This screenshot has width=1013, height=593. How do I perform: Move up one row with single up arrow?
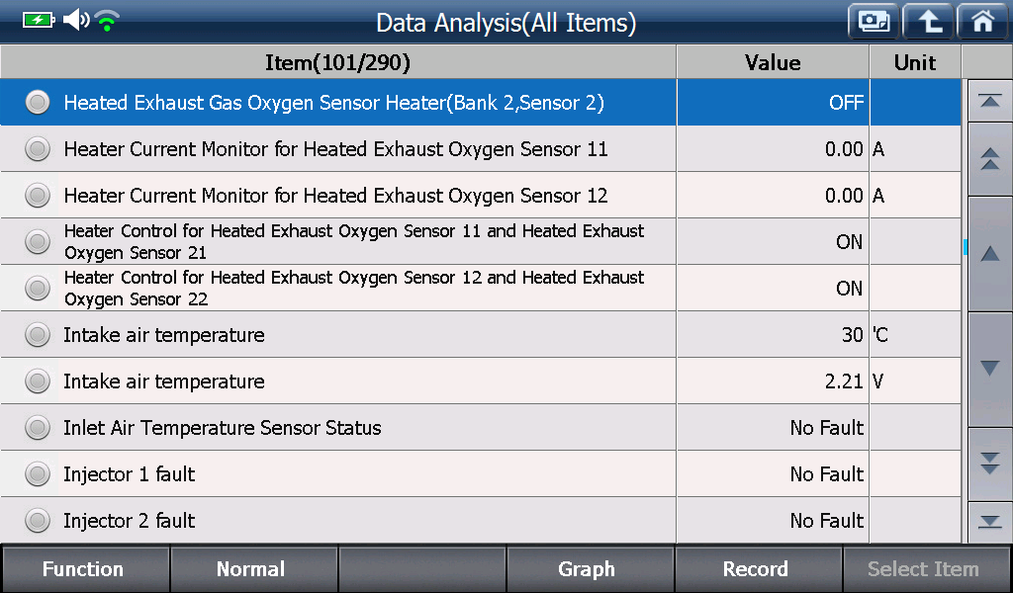[989, 254]
